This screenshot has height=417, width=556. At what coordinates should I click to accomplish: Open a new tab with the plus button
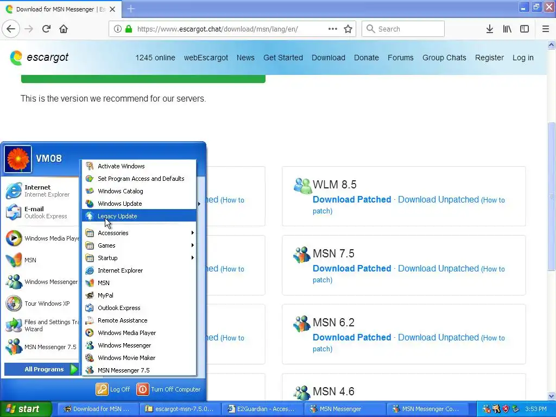pos(131,9)
